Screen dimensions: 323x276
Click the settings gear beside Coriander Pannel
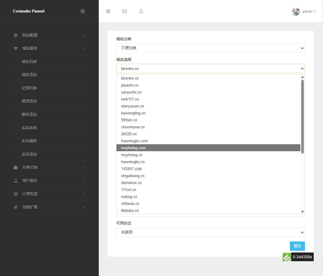point(82,11)
